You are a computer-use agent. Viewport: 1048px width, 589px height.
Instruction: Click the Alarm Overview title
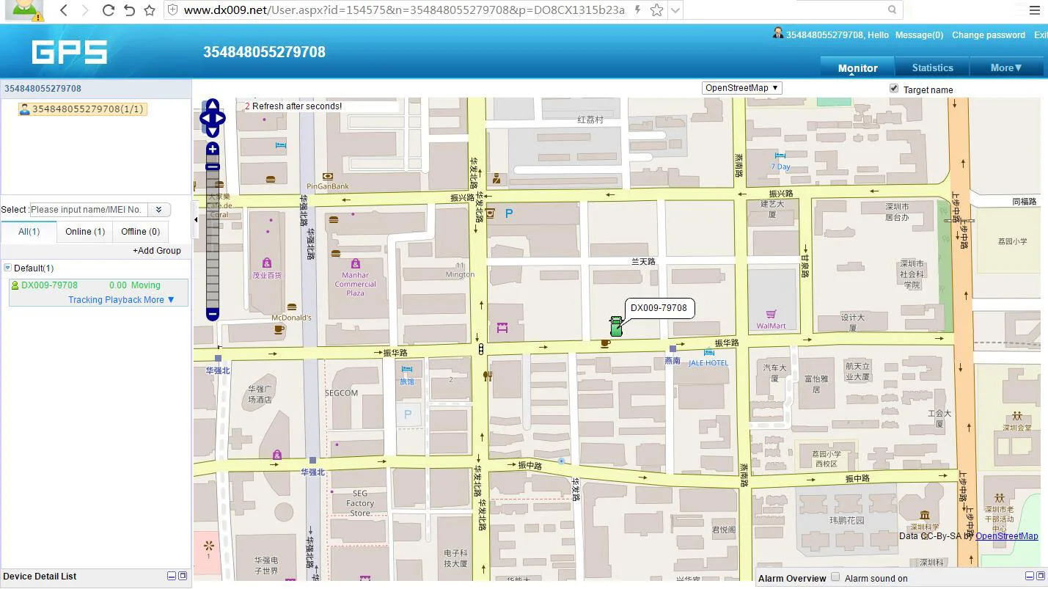[x=792, y=579]
